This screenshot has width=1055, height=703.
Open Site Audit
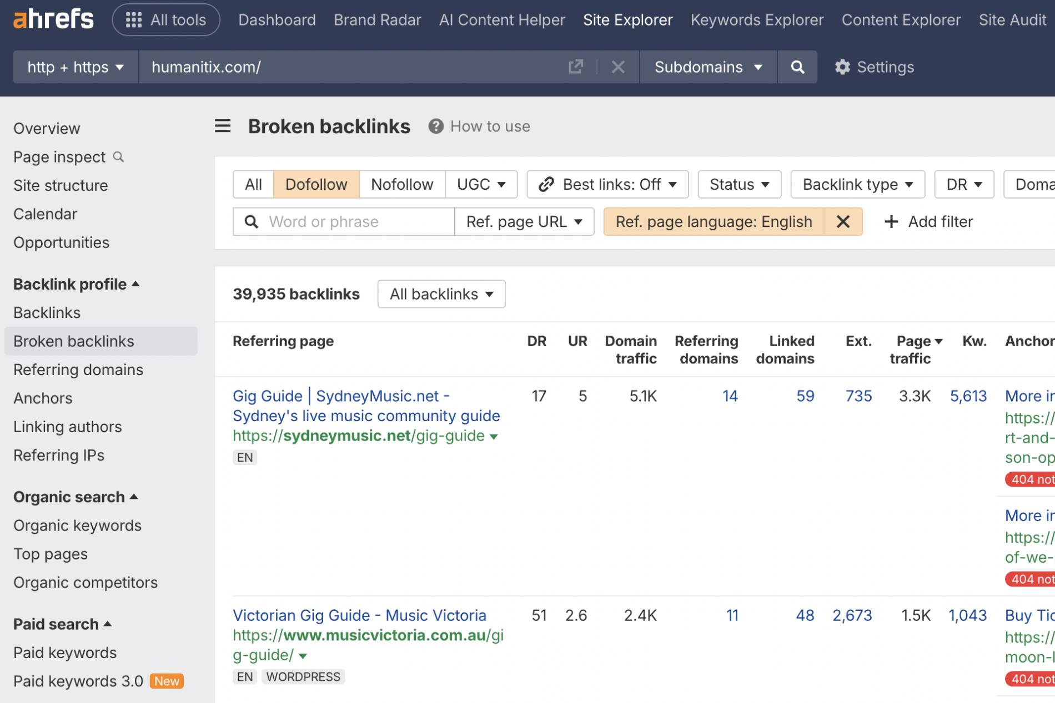click(1012, 20)
